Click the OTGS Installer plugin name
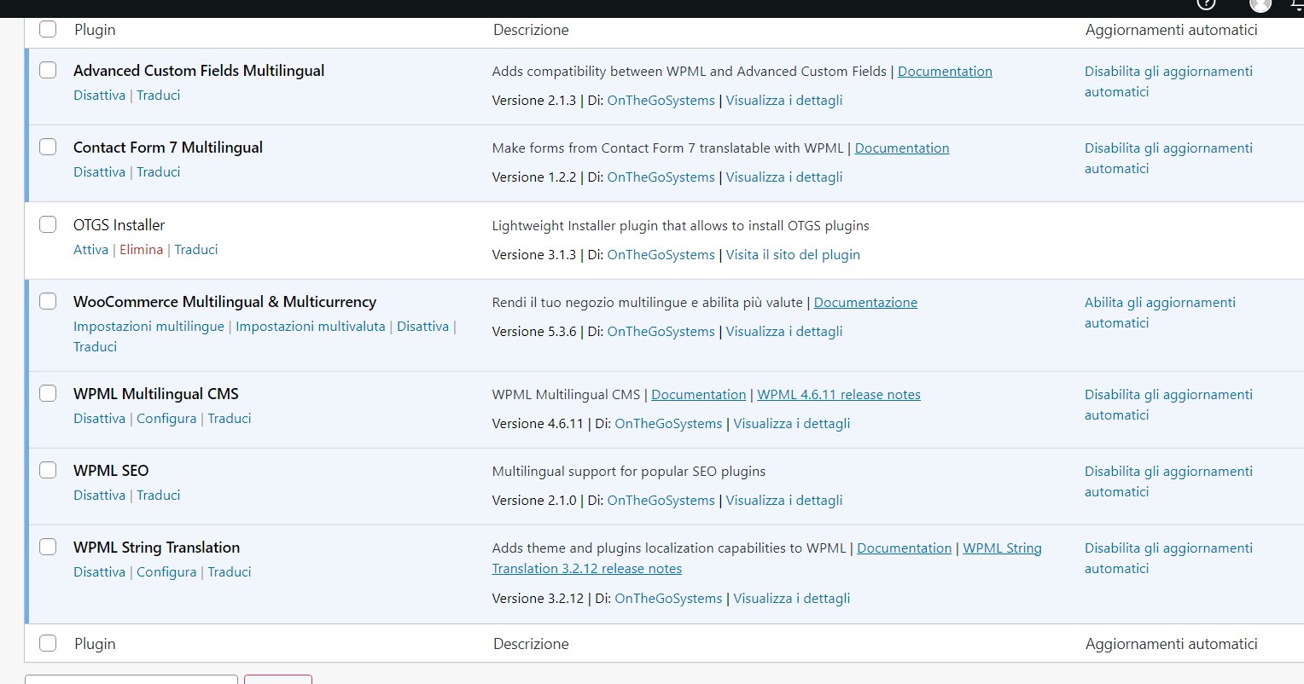The image size is (1304, 684). click(x=119, y=225)
